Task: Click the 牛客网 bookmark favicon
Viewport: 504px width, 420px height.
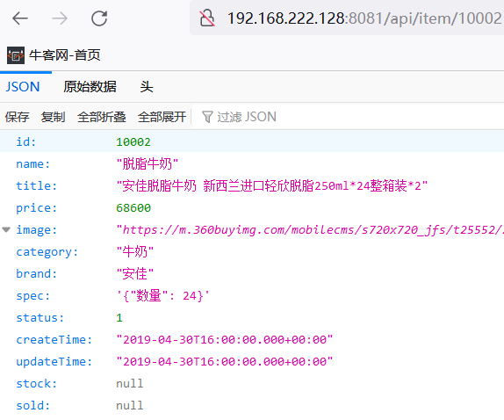Action: click(16, 55)
